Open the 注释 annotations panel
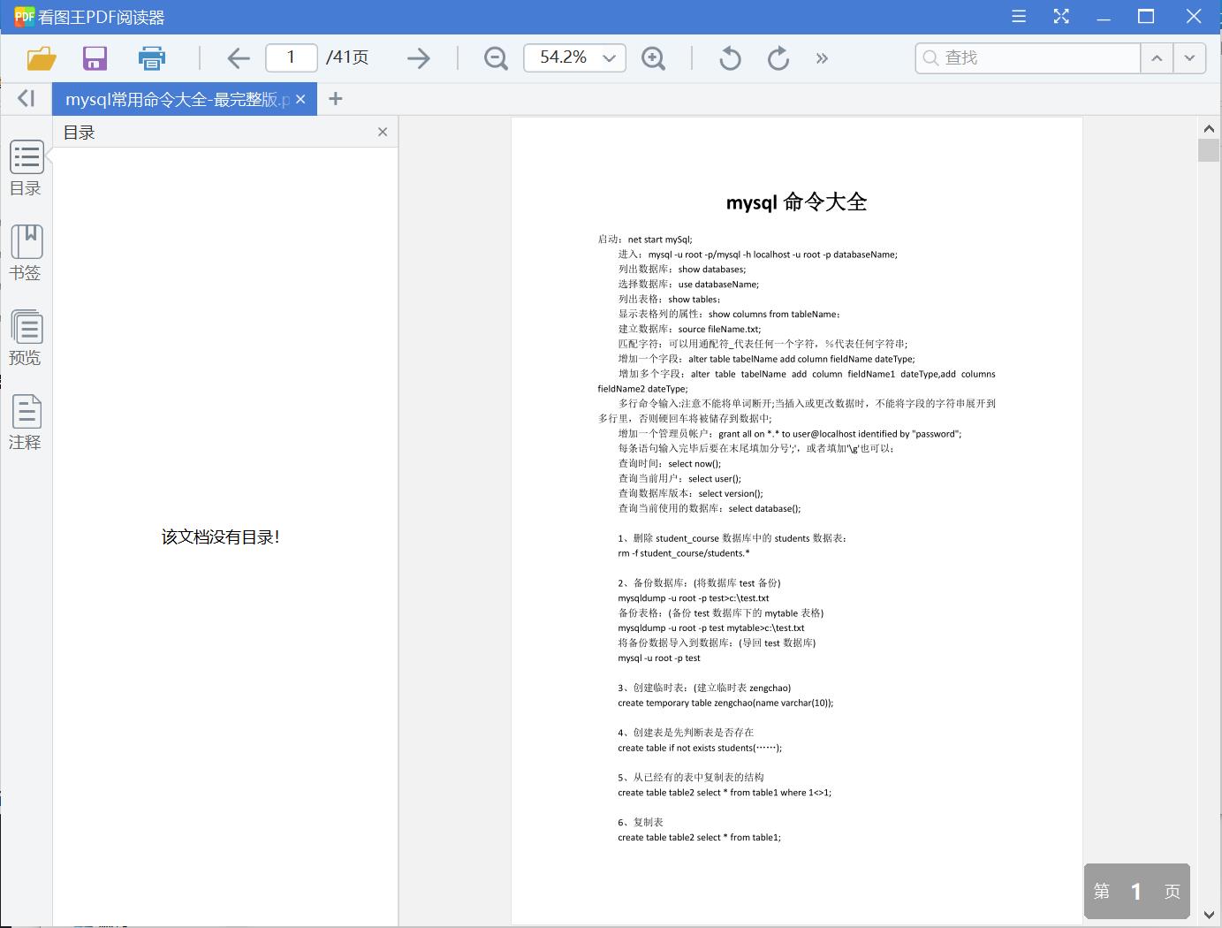The image size is (1222, 928). click(26, 422)
